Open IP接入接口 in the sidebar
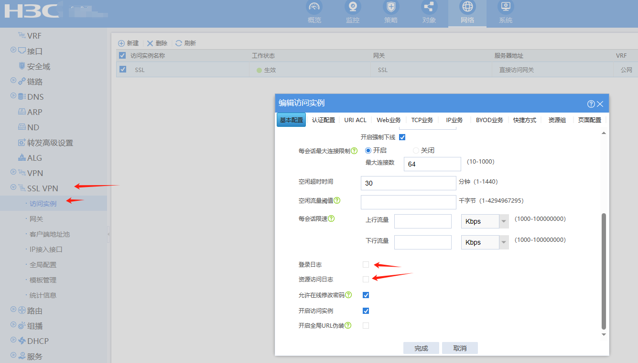This screenshot has height=363, width=638. click(46, 249)
